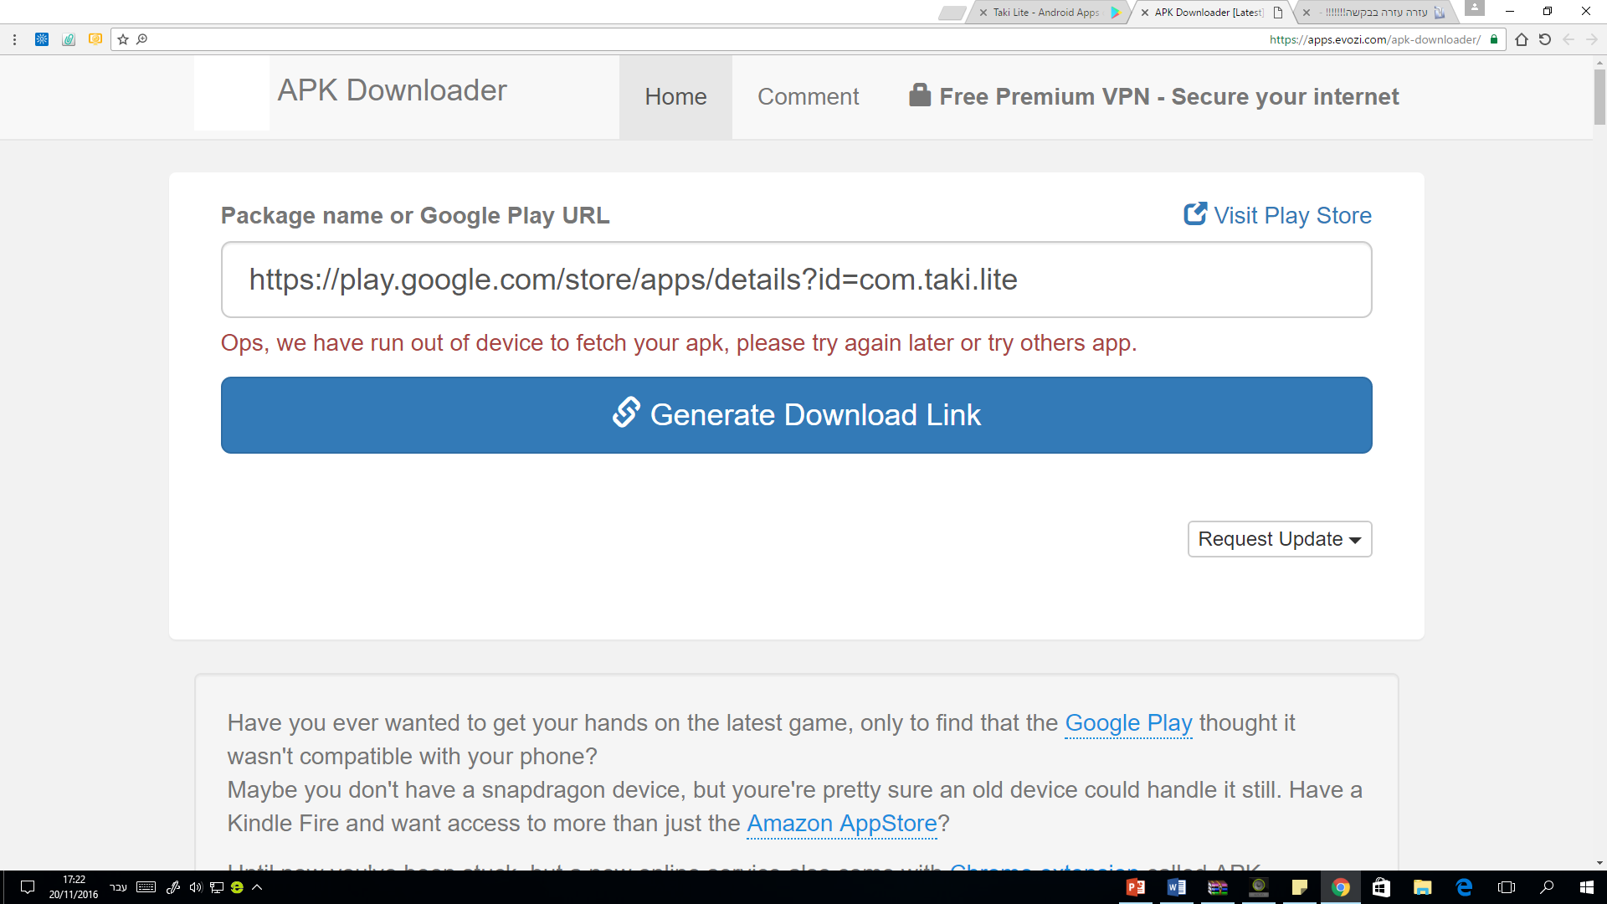Open Microsoft Word from the taskbar
The height and width of the screenshot is (904, 1607).
click(1176, 887)
